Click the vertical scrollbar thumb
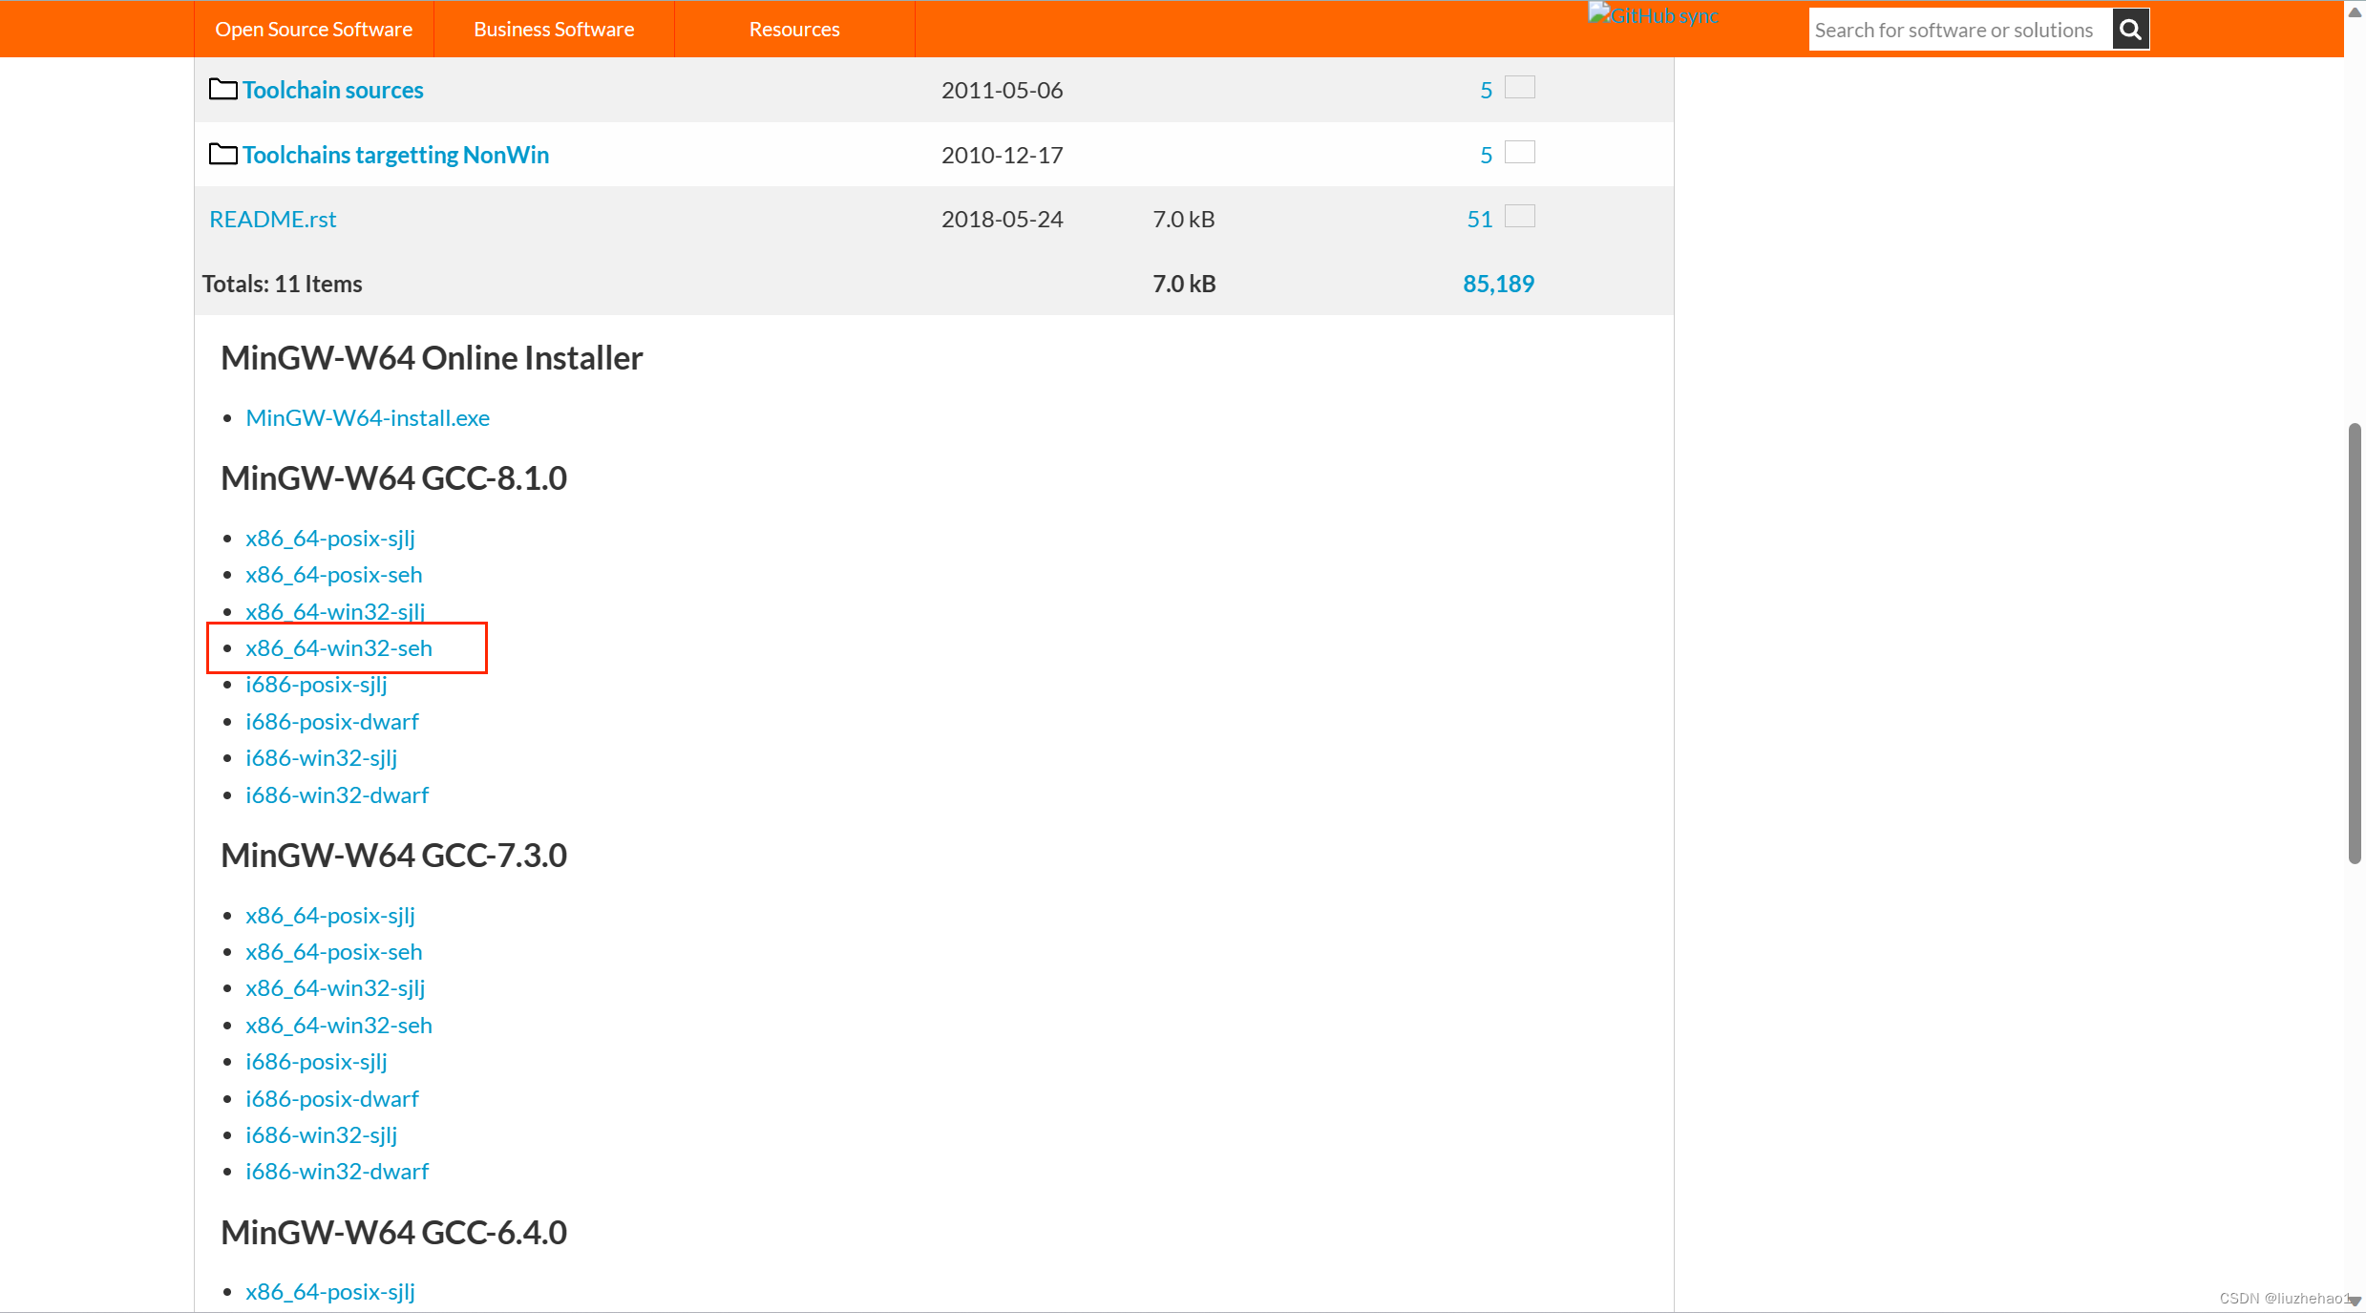 [x=2355, y=644]
